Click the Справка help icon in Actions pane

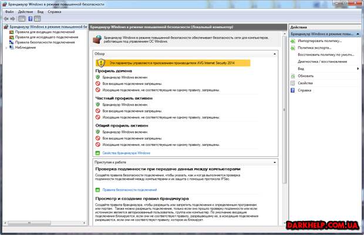pos(293,90)
